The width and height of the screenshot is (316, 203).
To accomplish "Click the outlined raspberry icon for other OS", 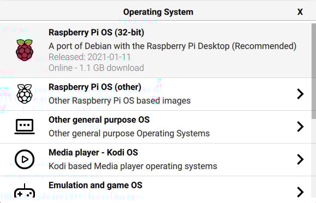I will [25, 94].
